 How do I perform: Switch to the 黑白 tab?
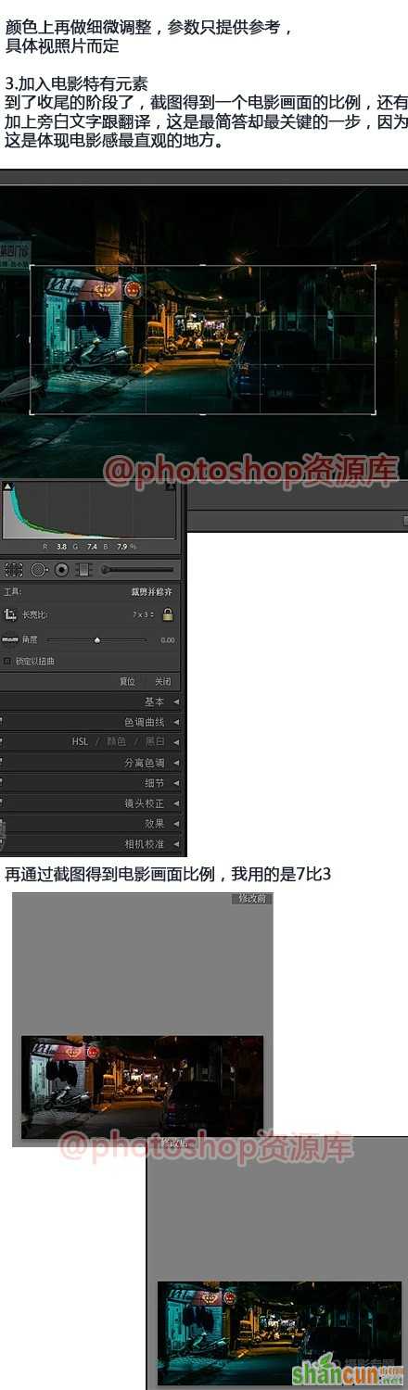point(155,741)
